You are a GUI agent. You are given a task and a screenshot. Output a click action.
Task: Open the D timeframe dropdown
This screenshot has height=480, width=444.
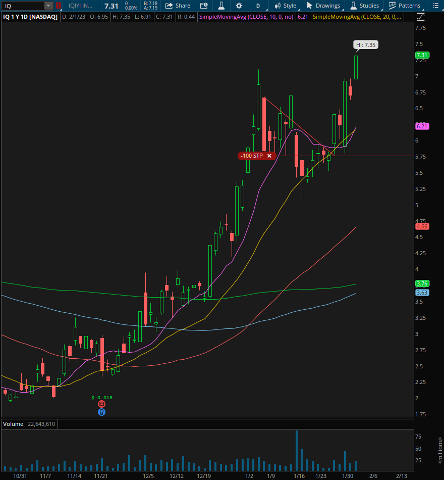click(x=258, y=6)
